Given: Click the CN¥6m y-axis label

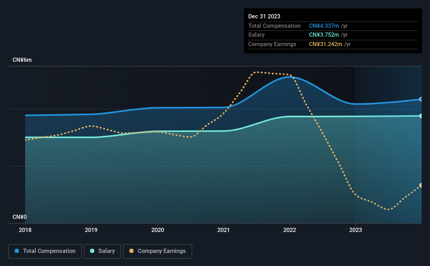Looking at the screenshot, I should (x=22, y=60).
